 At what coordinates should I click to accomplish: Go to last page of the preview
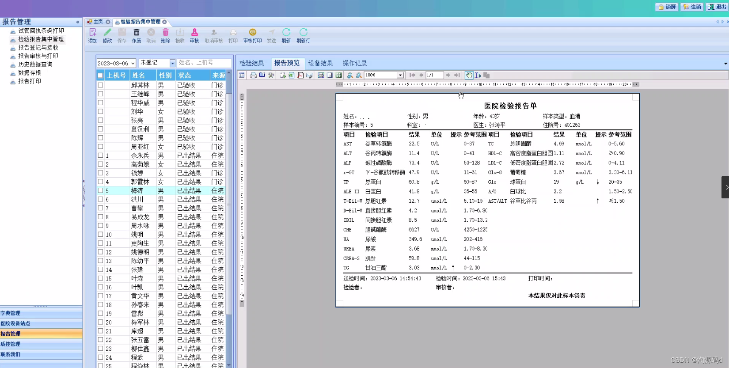point(457,76)
